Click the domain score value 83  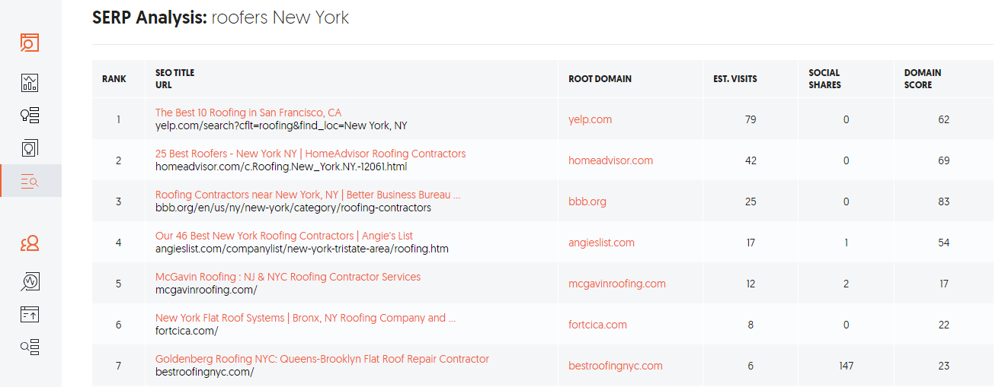click(943, 201)
